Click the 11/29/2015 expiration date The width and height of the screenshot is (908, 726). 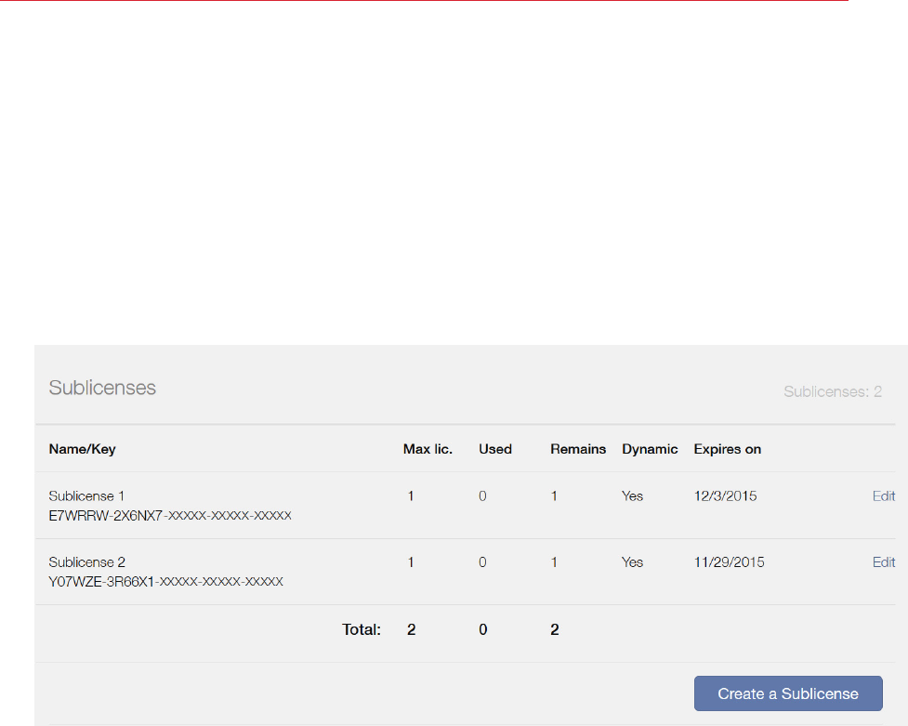click(x=729, y=562)
